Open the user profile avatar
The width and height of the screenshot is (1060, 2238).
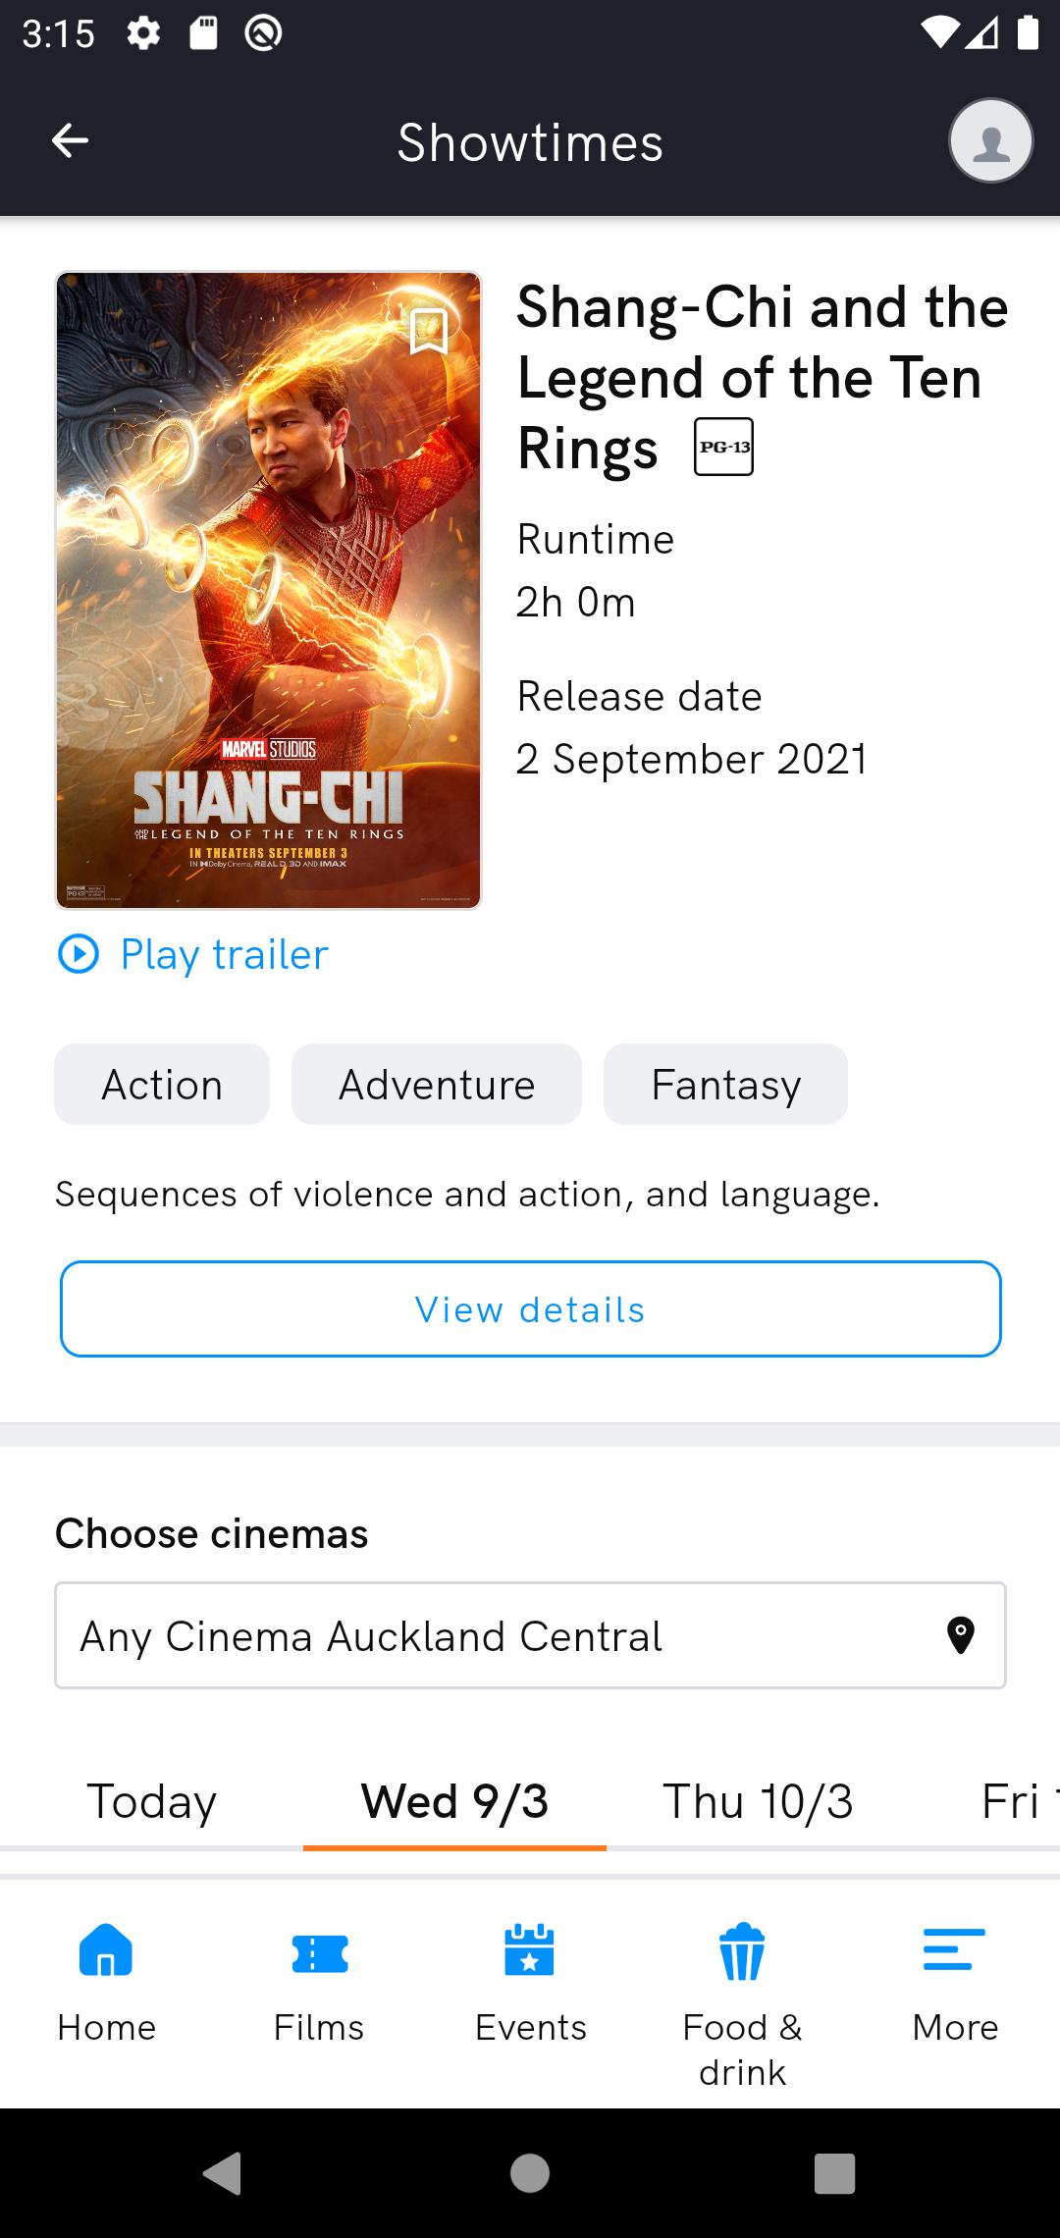click(990, 141)
